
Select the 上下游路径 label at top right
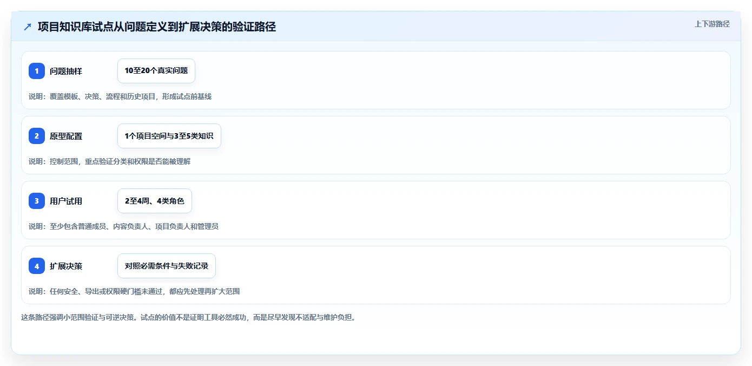tap(712, 24)
